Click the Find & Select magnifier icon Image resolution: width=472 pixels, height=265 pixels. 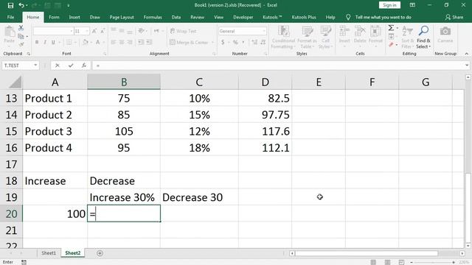pos(423,30)
